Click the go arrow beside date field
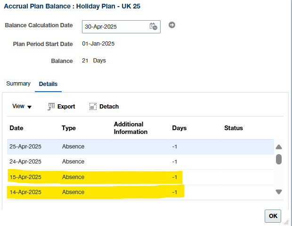 click(172, 25)
